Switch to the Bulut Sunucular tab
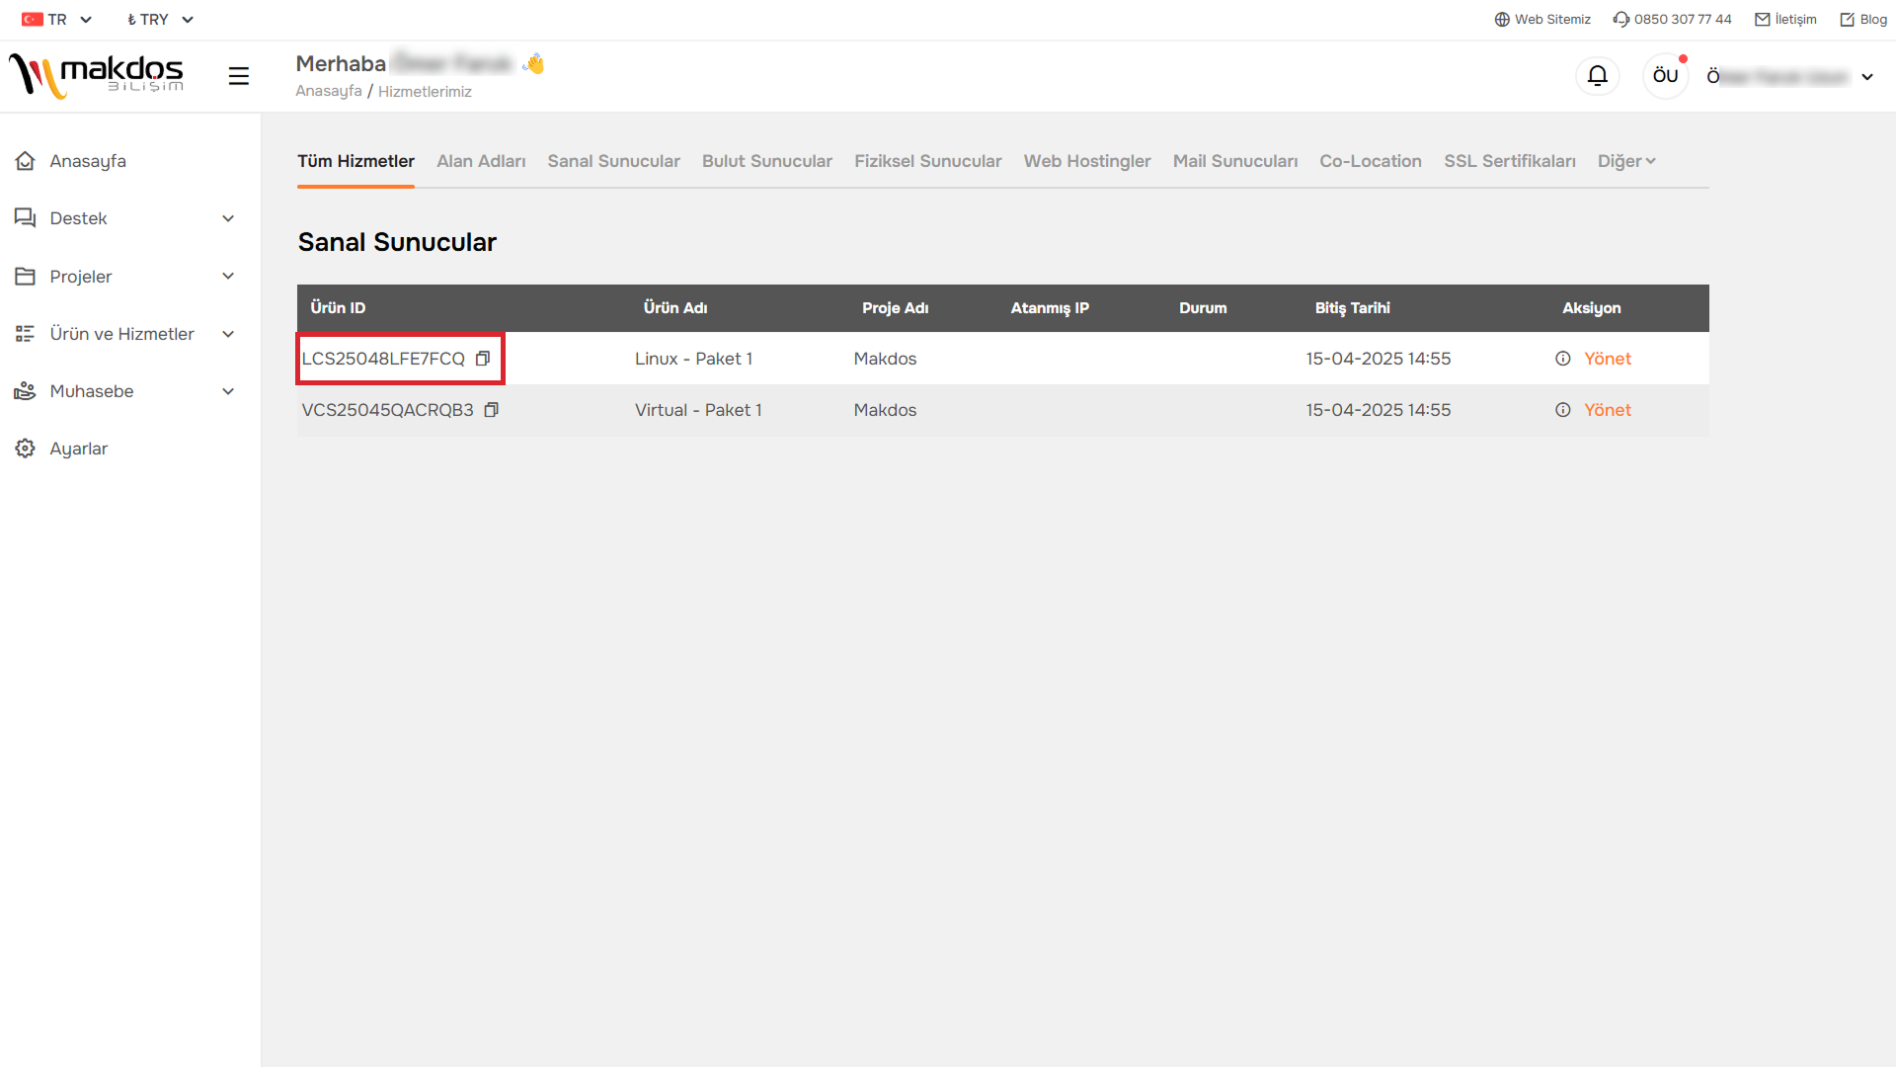The image size is (1896, 1067). pos(766,161)
